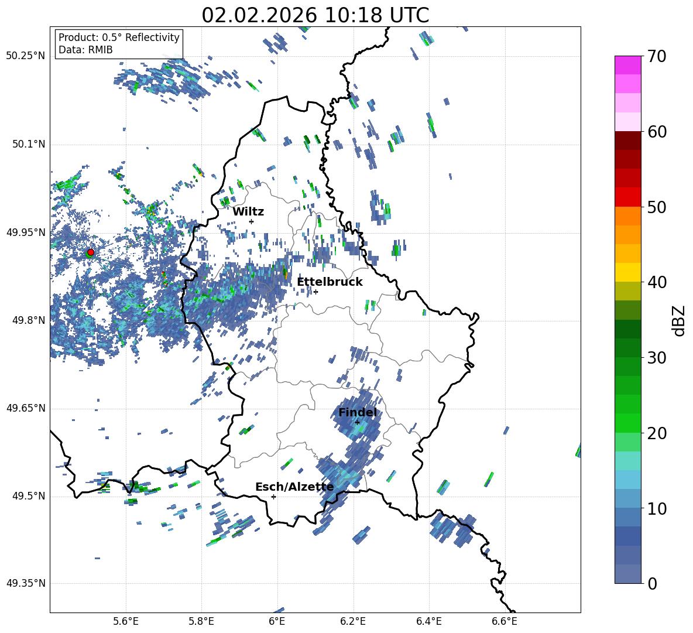Image resolution: width=693 pixels, height=633 pixels.
Task: Pick the bright yellow colorbar segment
Action: (628, 272)
